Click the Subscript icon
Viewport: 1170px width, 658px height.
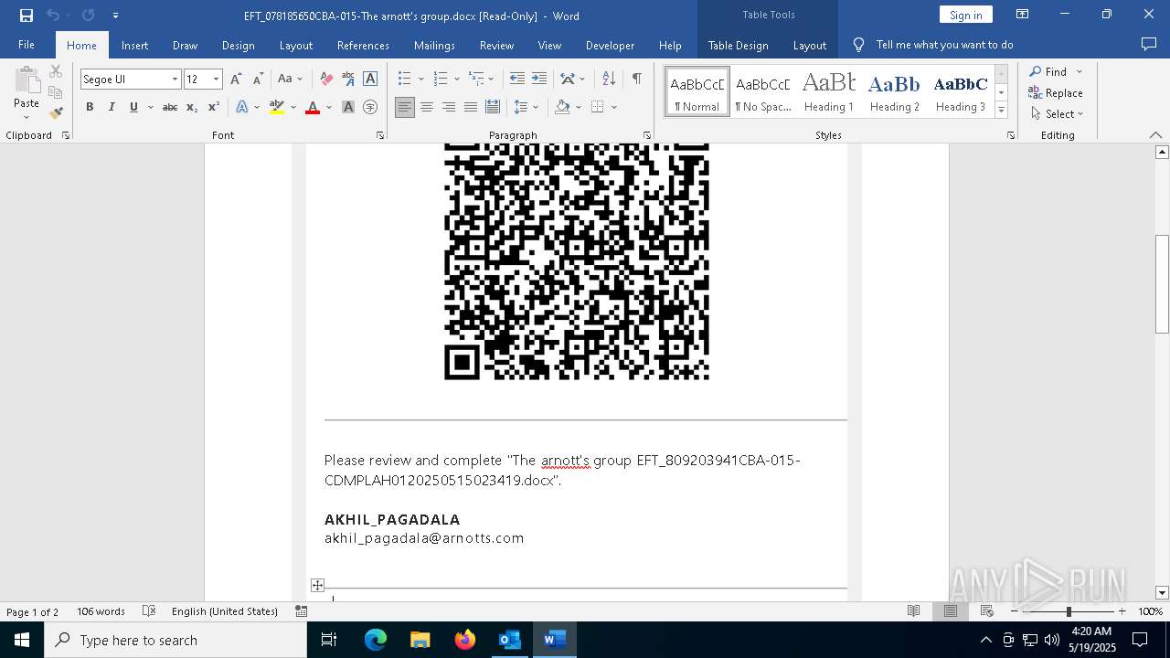pos(192,107)
